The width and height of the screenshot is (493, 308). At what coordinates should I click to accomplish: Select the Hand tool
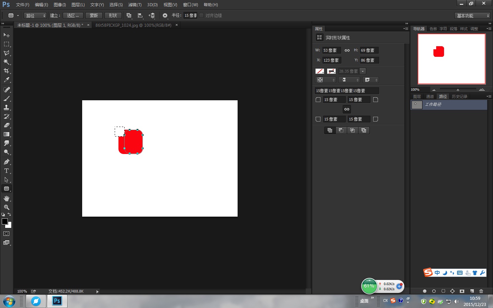(7, 198)
